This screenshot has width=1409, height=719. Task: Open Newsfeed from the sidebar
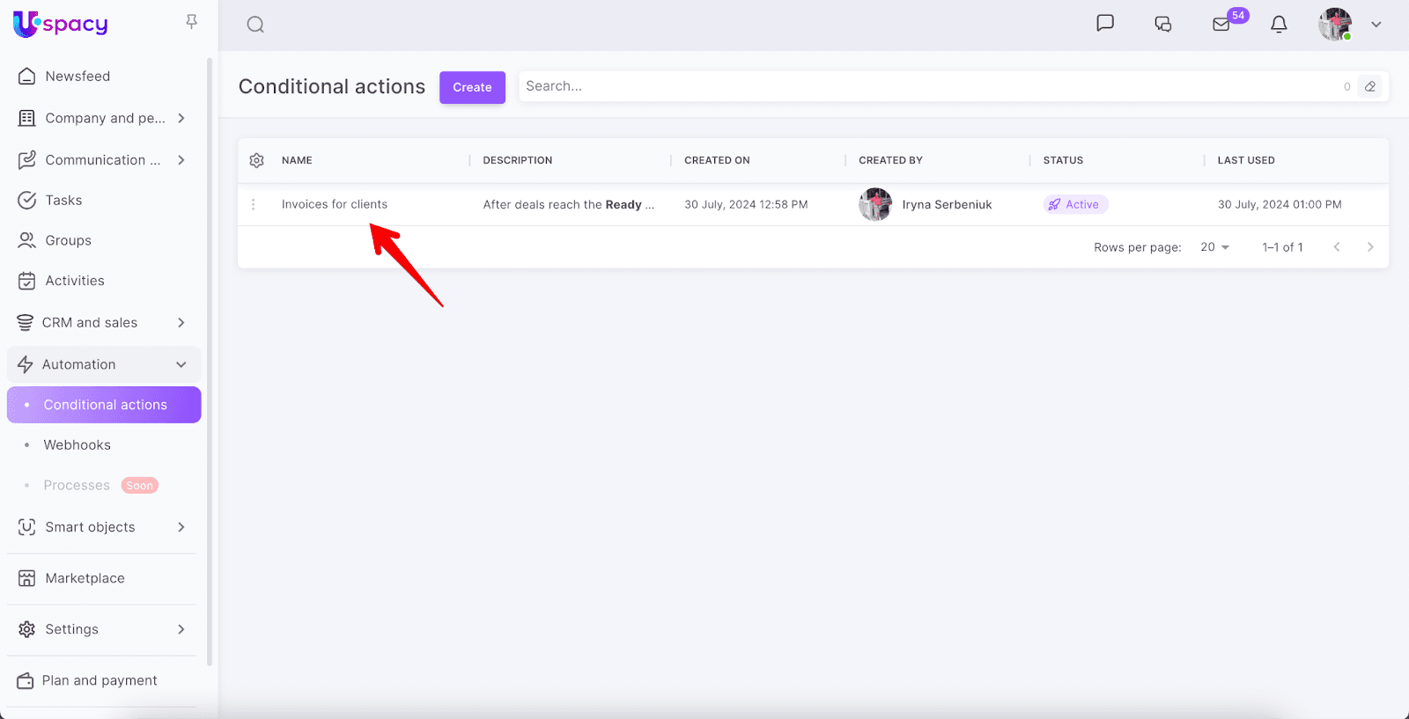tap(77, 77)
